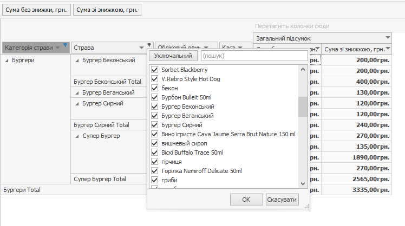Collapse the Бургери category row
The width and height of the screenshot is (405, 226).
[6, 61]
